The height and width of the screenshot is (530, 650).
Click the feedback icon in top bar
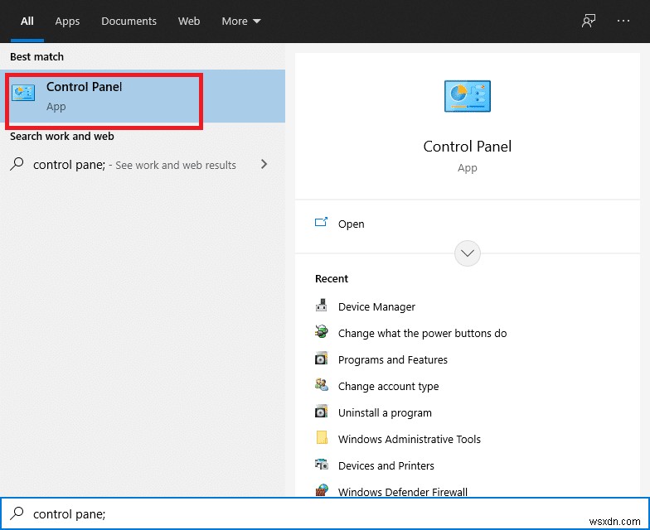(x=589, y=21)
